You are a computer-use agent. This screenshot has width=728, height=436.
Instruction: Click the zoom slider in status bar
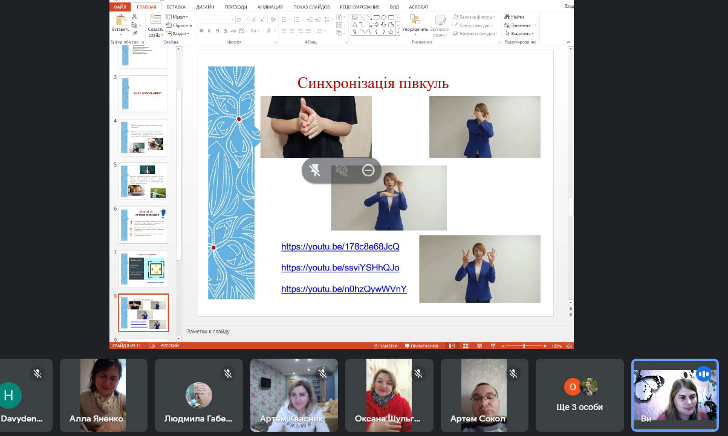pyautogui.click(x=524, y=346)
